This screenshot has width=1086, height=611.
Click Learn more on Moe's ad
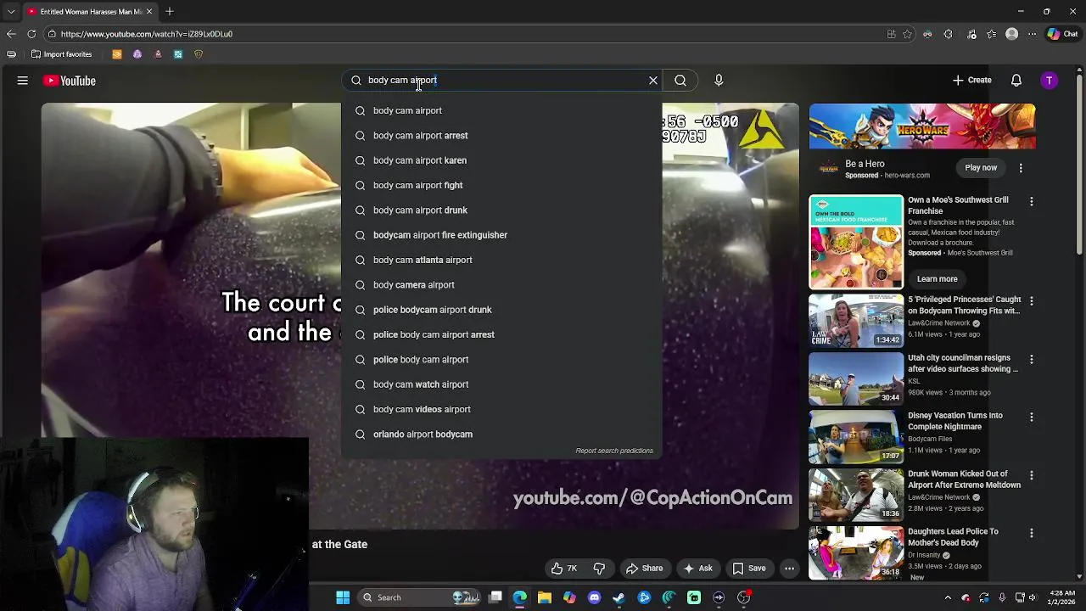(937, 279)
